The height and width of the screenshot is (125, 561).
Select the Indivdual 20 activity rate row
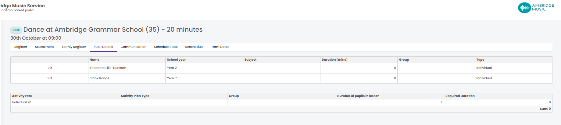(281, 102)
